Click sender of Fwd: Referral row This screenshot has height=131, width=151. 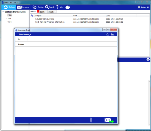[x=86, y=22]
